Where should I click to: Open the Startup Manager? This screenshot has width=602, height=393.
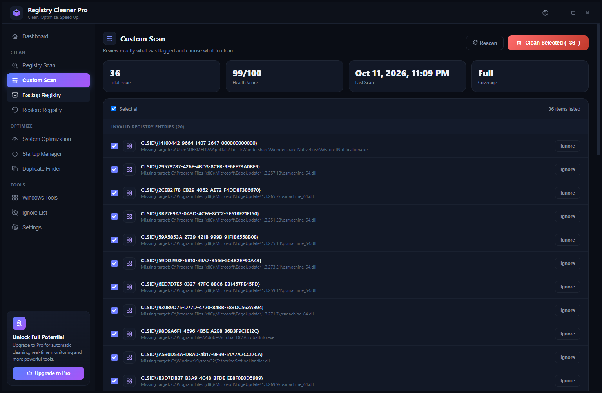pos(48,154)
